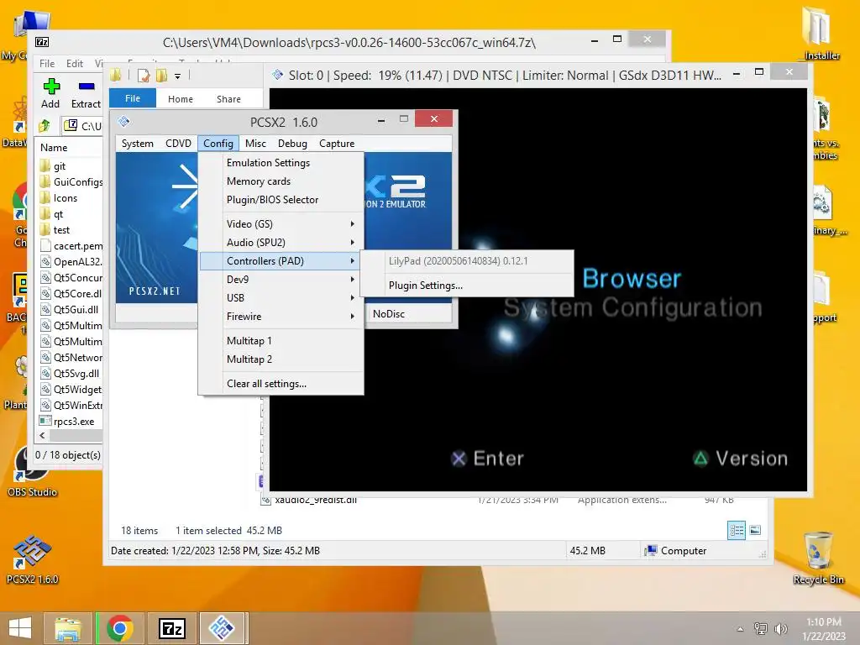
Task: Open the _Installer desktop folder
Action: click(818, 33)
